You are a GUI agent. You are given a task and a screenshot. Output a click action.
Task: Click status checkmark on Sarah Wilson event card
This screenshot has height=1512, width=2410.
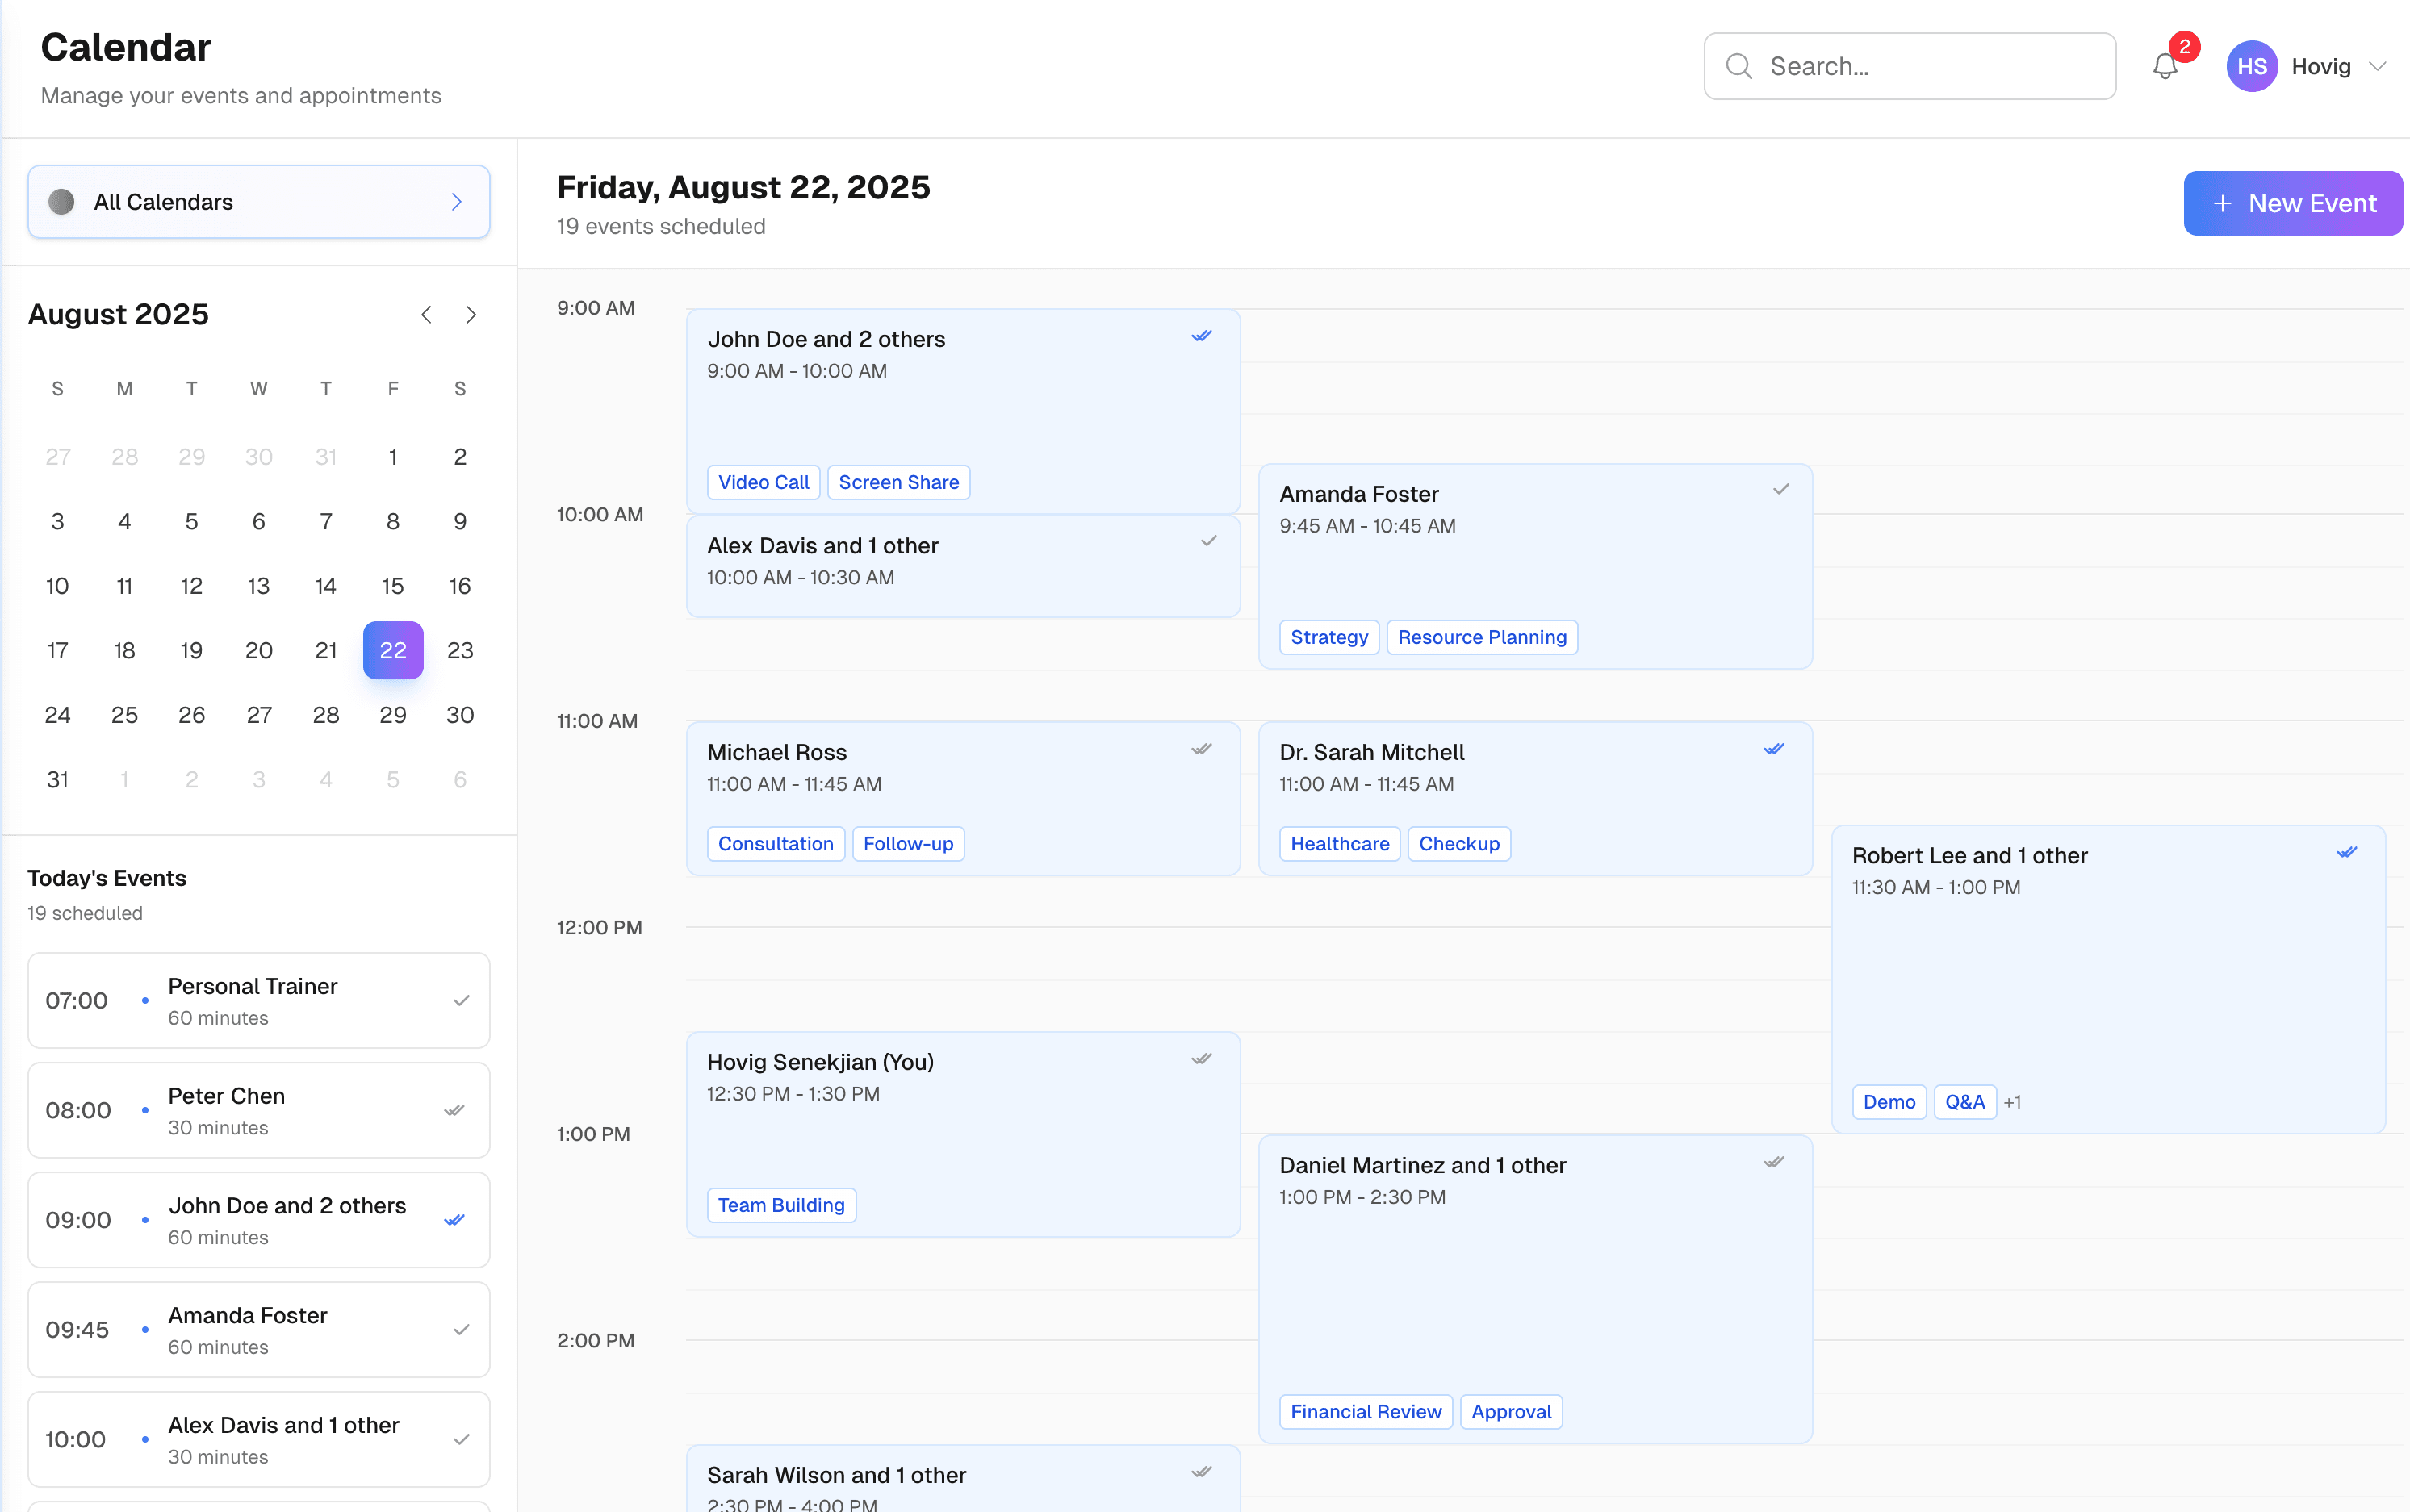click(x=1202, y=1472)
